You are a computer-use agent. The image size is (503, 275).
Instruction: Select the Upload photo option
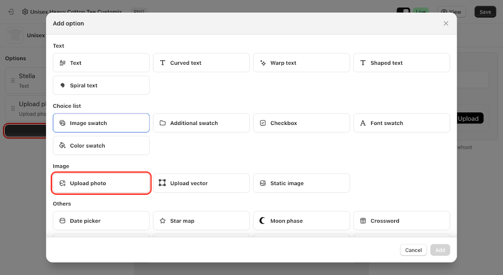101,183
